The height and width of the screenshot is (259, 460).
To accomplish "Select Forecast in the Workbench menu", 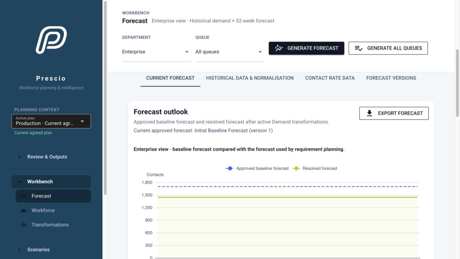I will pos(53,196).
